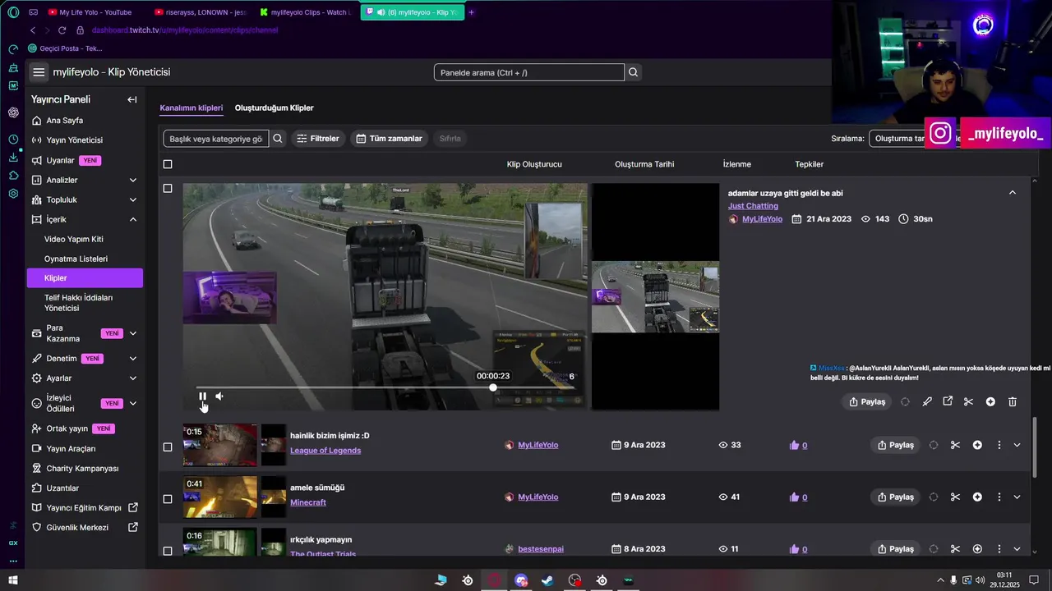Open the hamburger menu beside Klip Yöneticisi

pos(39,72)
